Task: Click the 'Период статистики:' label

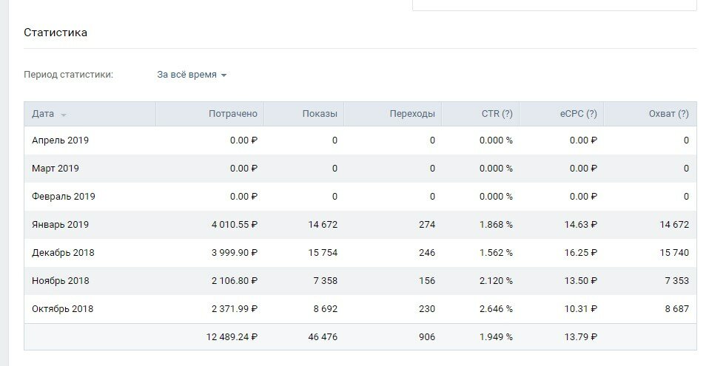Action: pos(68,75)
